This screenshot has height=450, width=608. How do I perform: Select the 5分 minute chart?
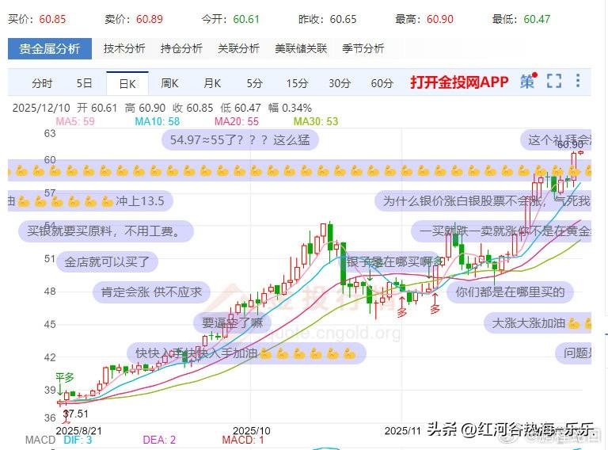[x=255, y=83]
